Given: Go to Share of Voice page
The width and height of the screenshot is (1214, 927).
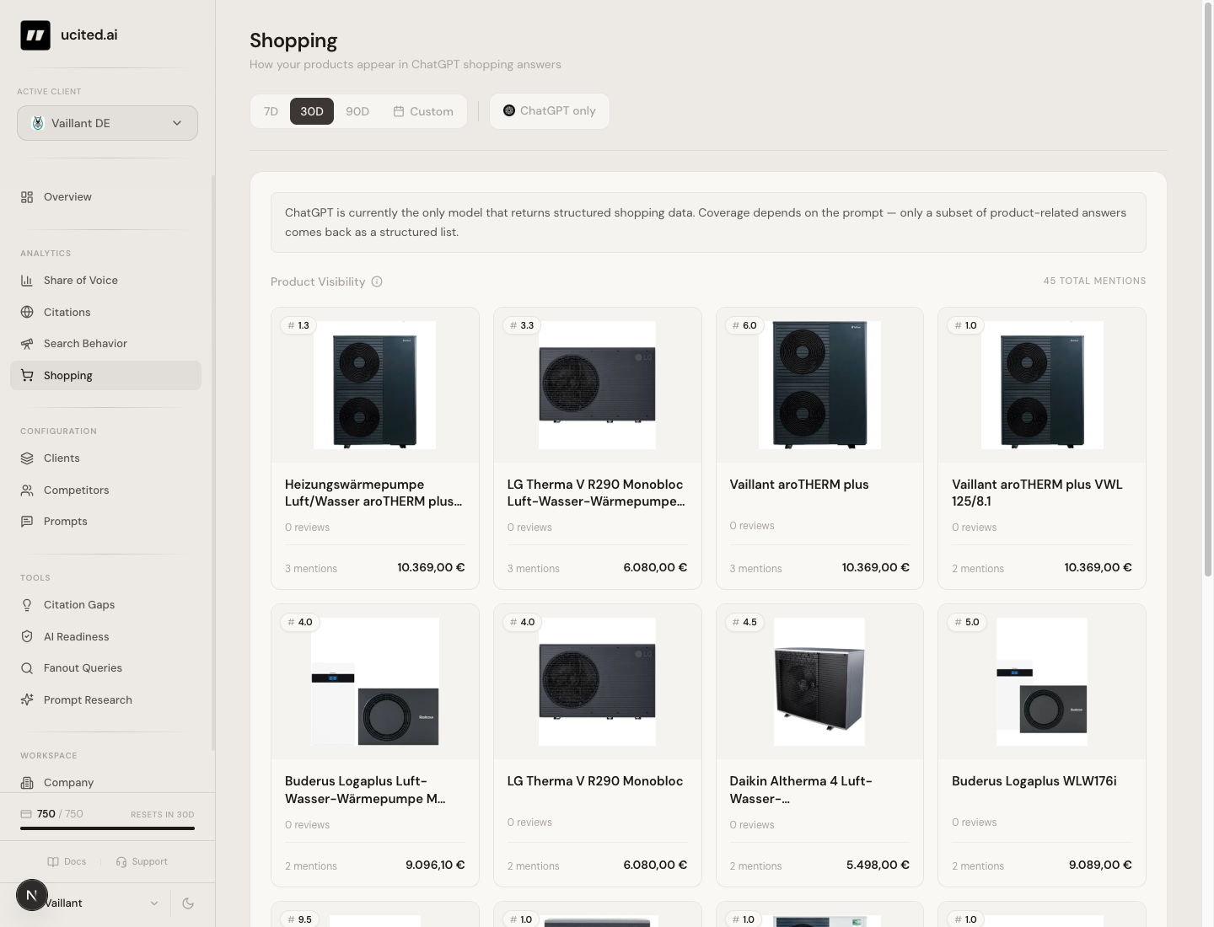Looking at the screenshot, I should (x=106, y=281).
